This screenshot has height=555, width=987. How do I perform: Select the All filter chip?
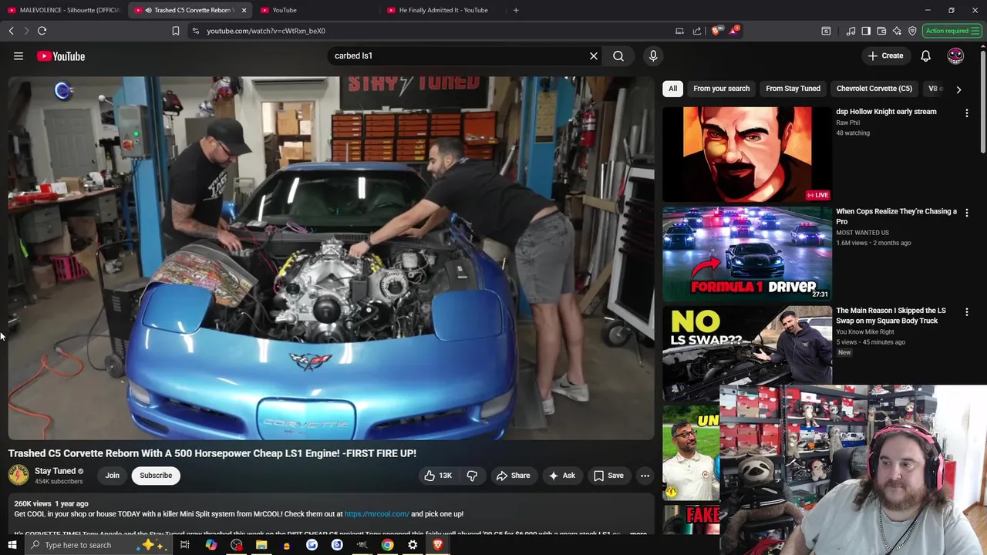(672, 89)
